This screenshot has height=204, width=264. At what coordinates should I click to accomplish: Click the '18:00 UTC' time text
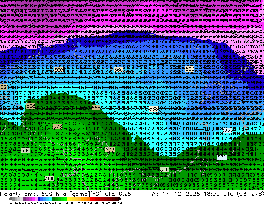[x=219, y=194]
